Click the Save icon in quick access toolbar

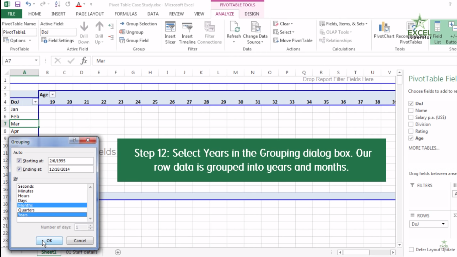click(18, 4)
